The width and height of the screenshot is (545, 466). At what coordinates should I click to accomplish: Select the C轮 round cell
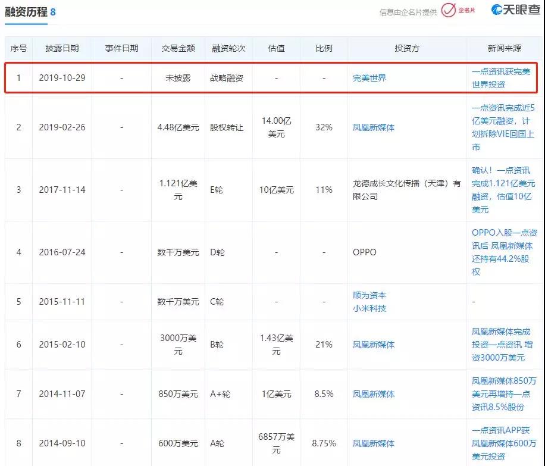tap(217, 302)
